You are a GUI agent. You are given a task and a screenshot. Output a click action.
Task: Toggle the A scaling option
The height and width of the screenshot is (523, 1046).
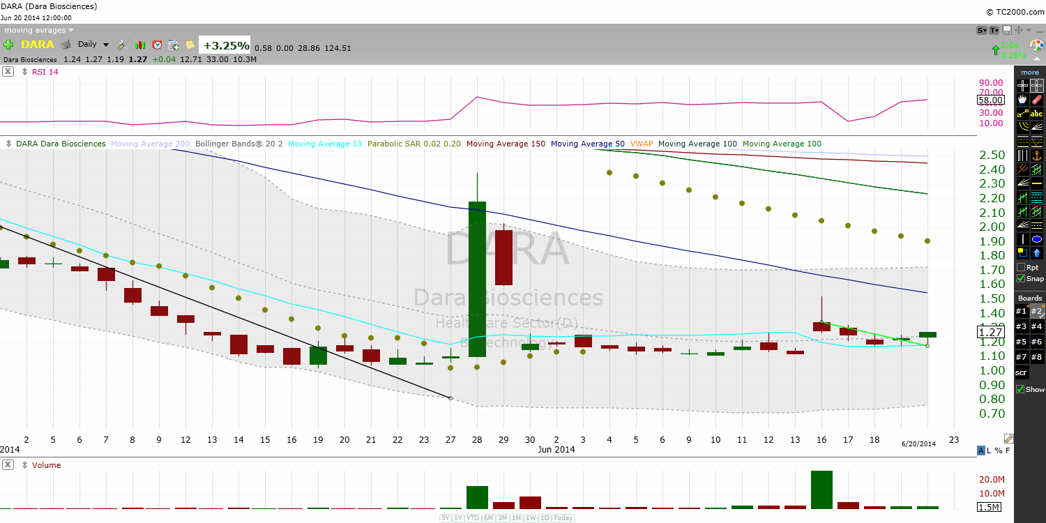point(981,450)
